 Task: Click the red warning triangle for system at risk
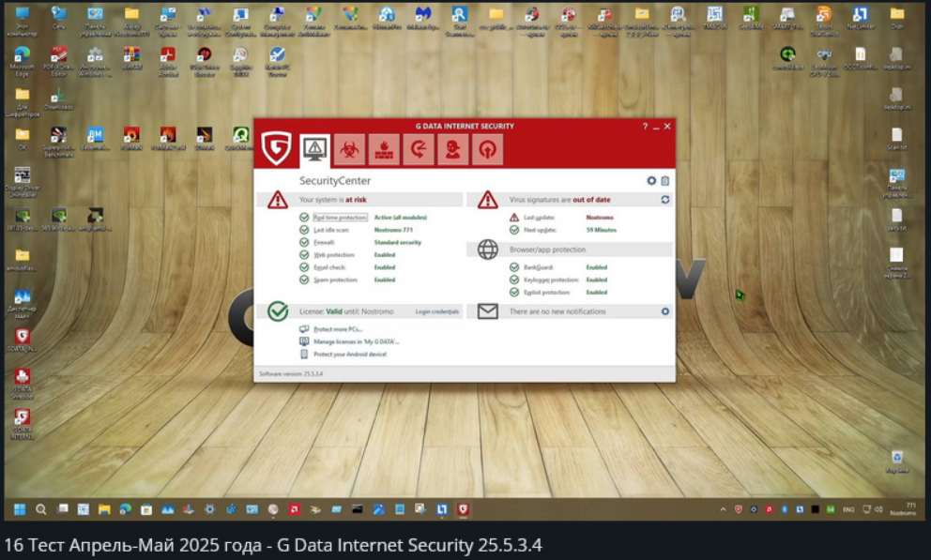[x=277, y=200]
